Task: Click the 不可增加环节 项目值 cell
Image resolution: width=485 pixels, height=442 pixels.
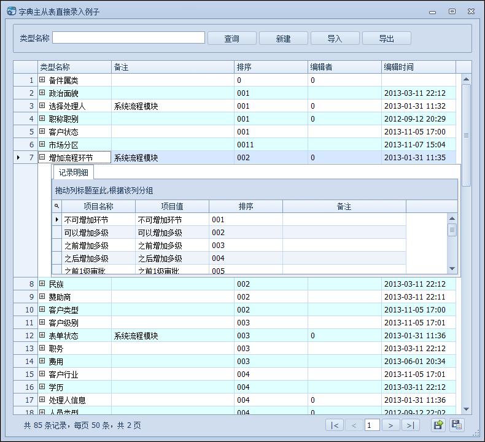Action: tap(172, 220)
